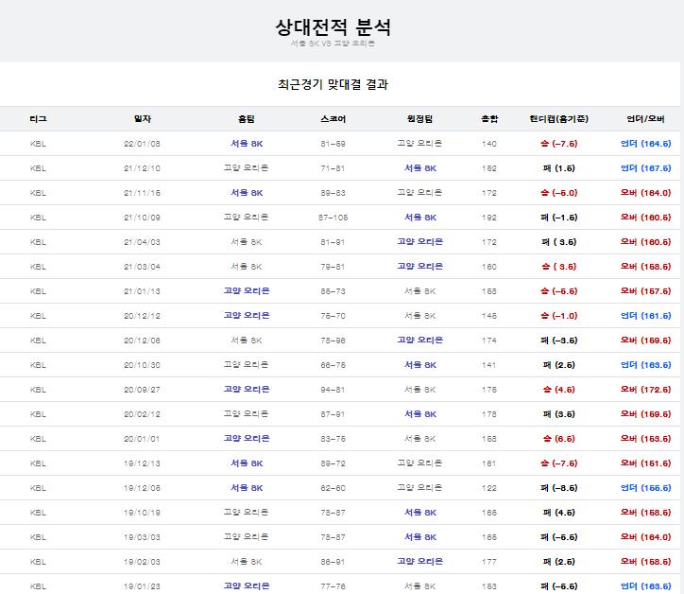The width and height of the screenshot is (684, 594).
Task: Click the date cell 20/12/12
Action: [143, 316]
